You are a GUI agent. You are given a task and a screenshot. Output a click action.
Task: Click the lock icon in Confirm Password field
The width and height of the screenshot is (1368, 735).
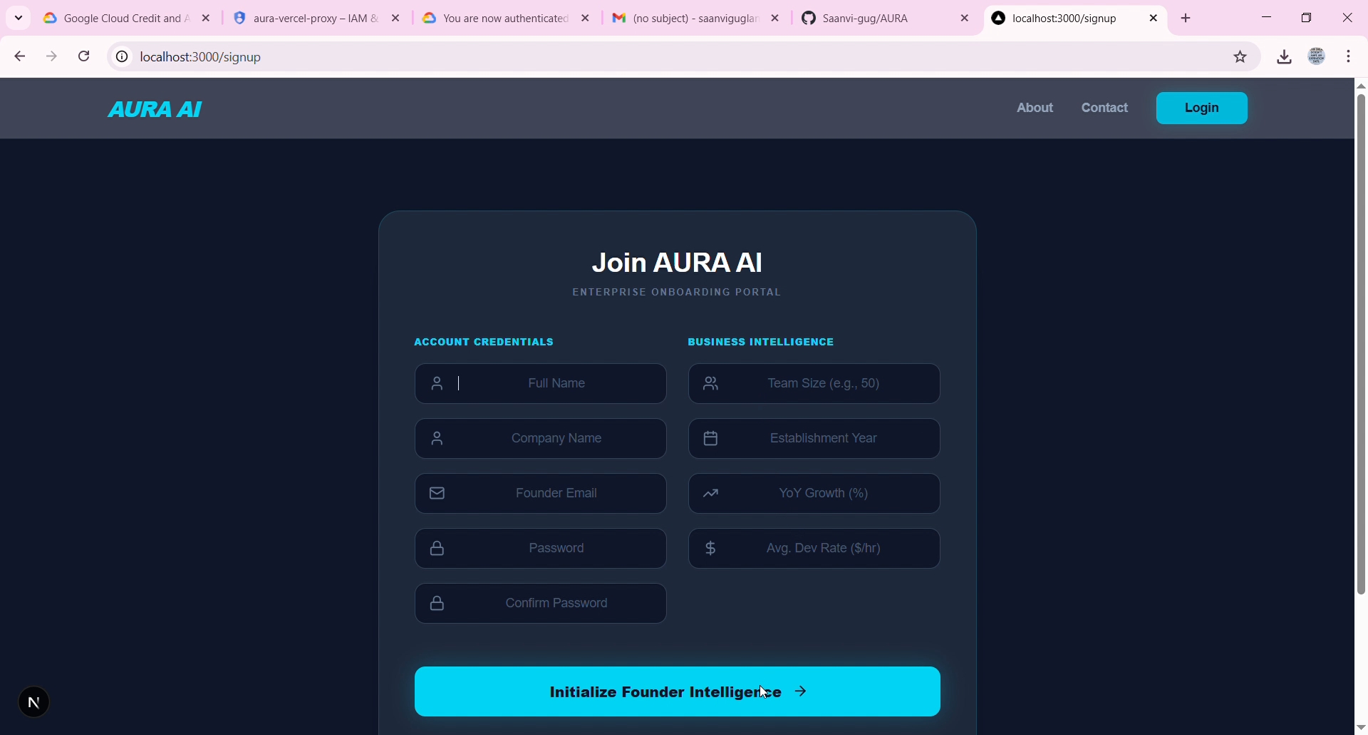click(438, 603)
